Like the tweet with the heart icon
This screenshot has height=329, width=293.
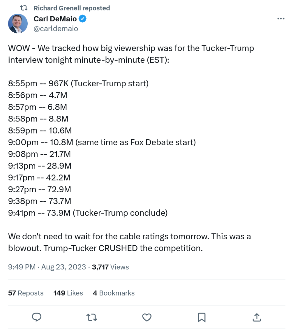pyautogui.click(x=147, y=317)
